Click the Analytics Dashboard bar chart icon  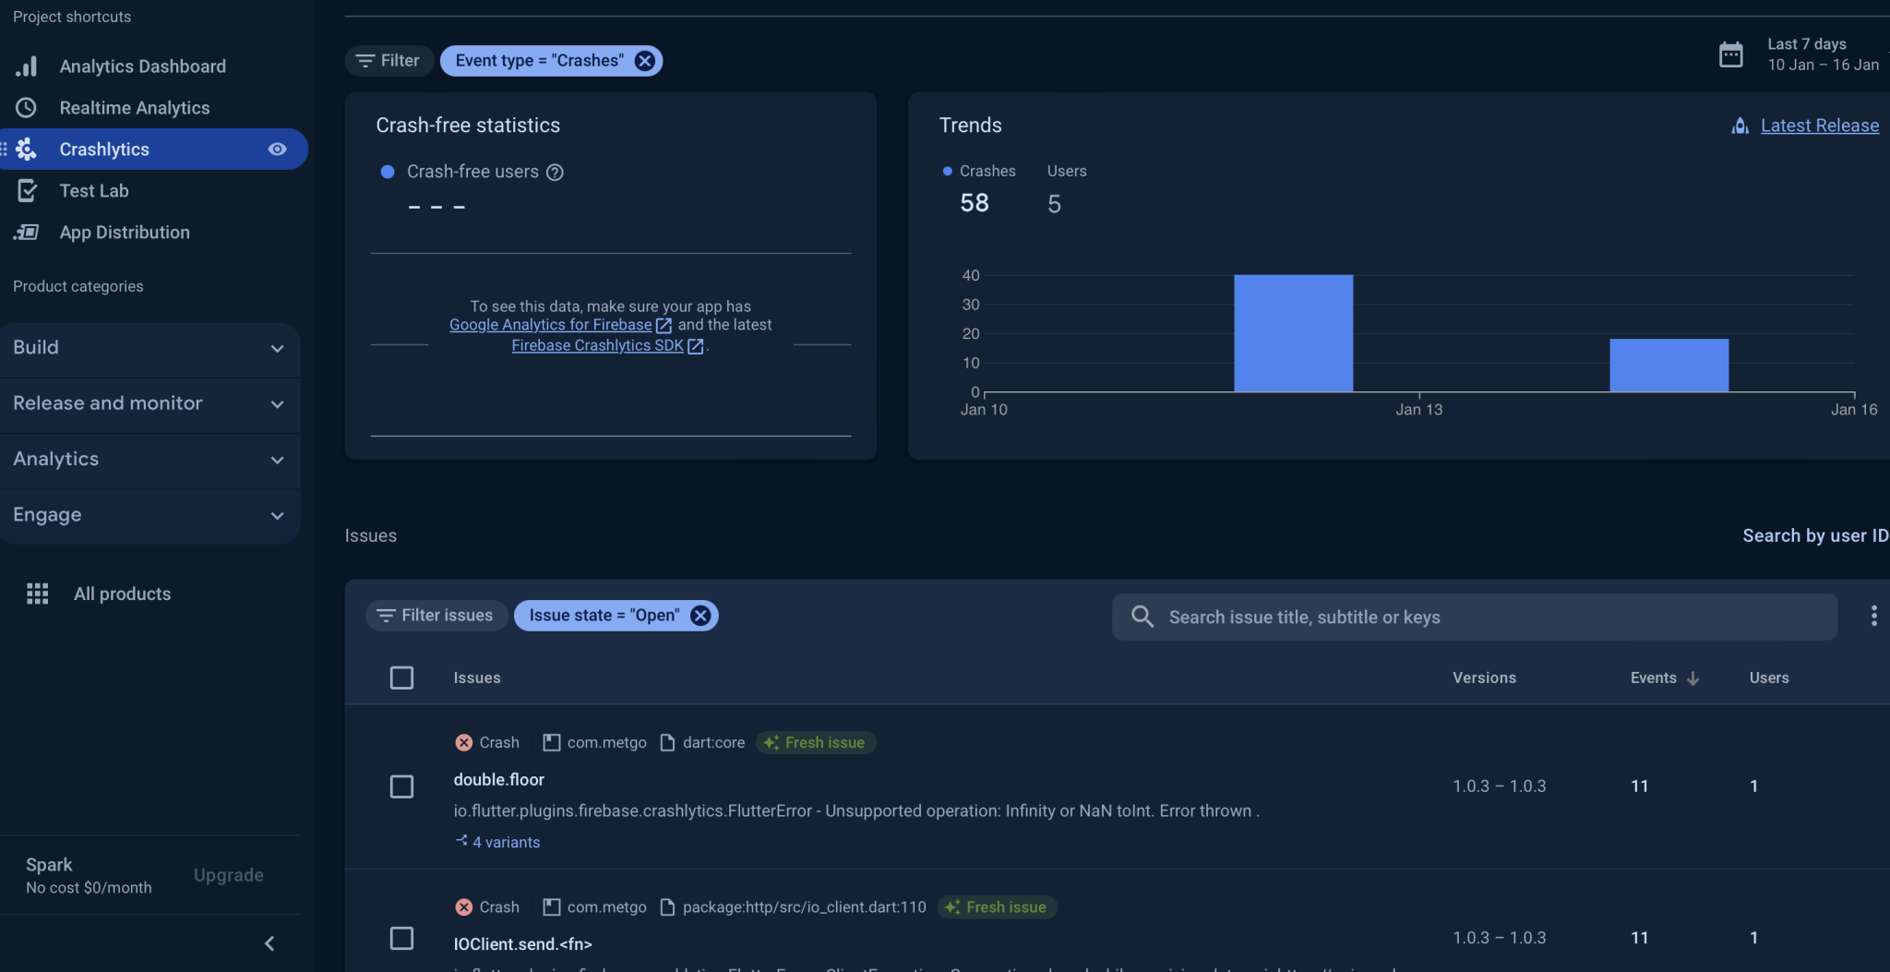[27, 66]
